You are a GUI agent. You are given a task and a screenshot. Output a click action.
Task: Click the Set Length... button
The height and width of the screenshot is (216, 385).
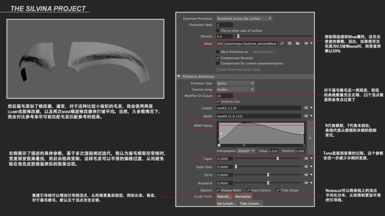pos(226,204)
